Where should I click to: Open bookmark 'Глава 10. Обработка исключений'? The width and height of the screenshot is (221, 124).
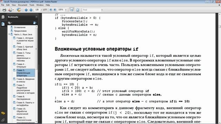pyautogui.click(x=22, y=111)
